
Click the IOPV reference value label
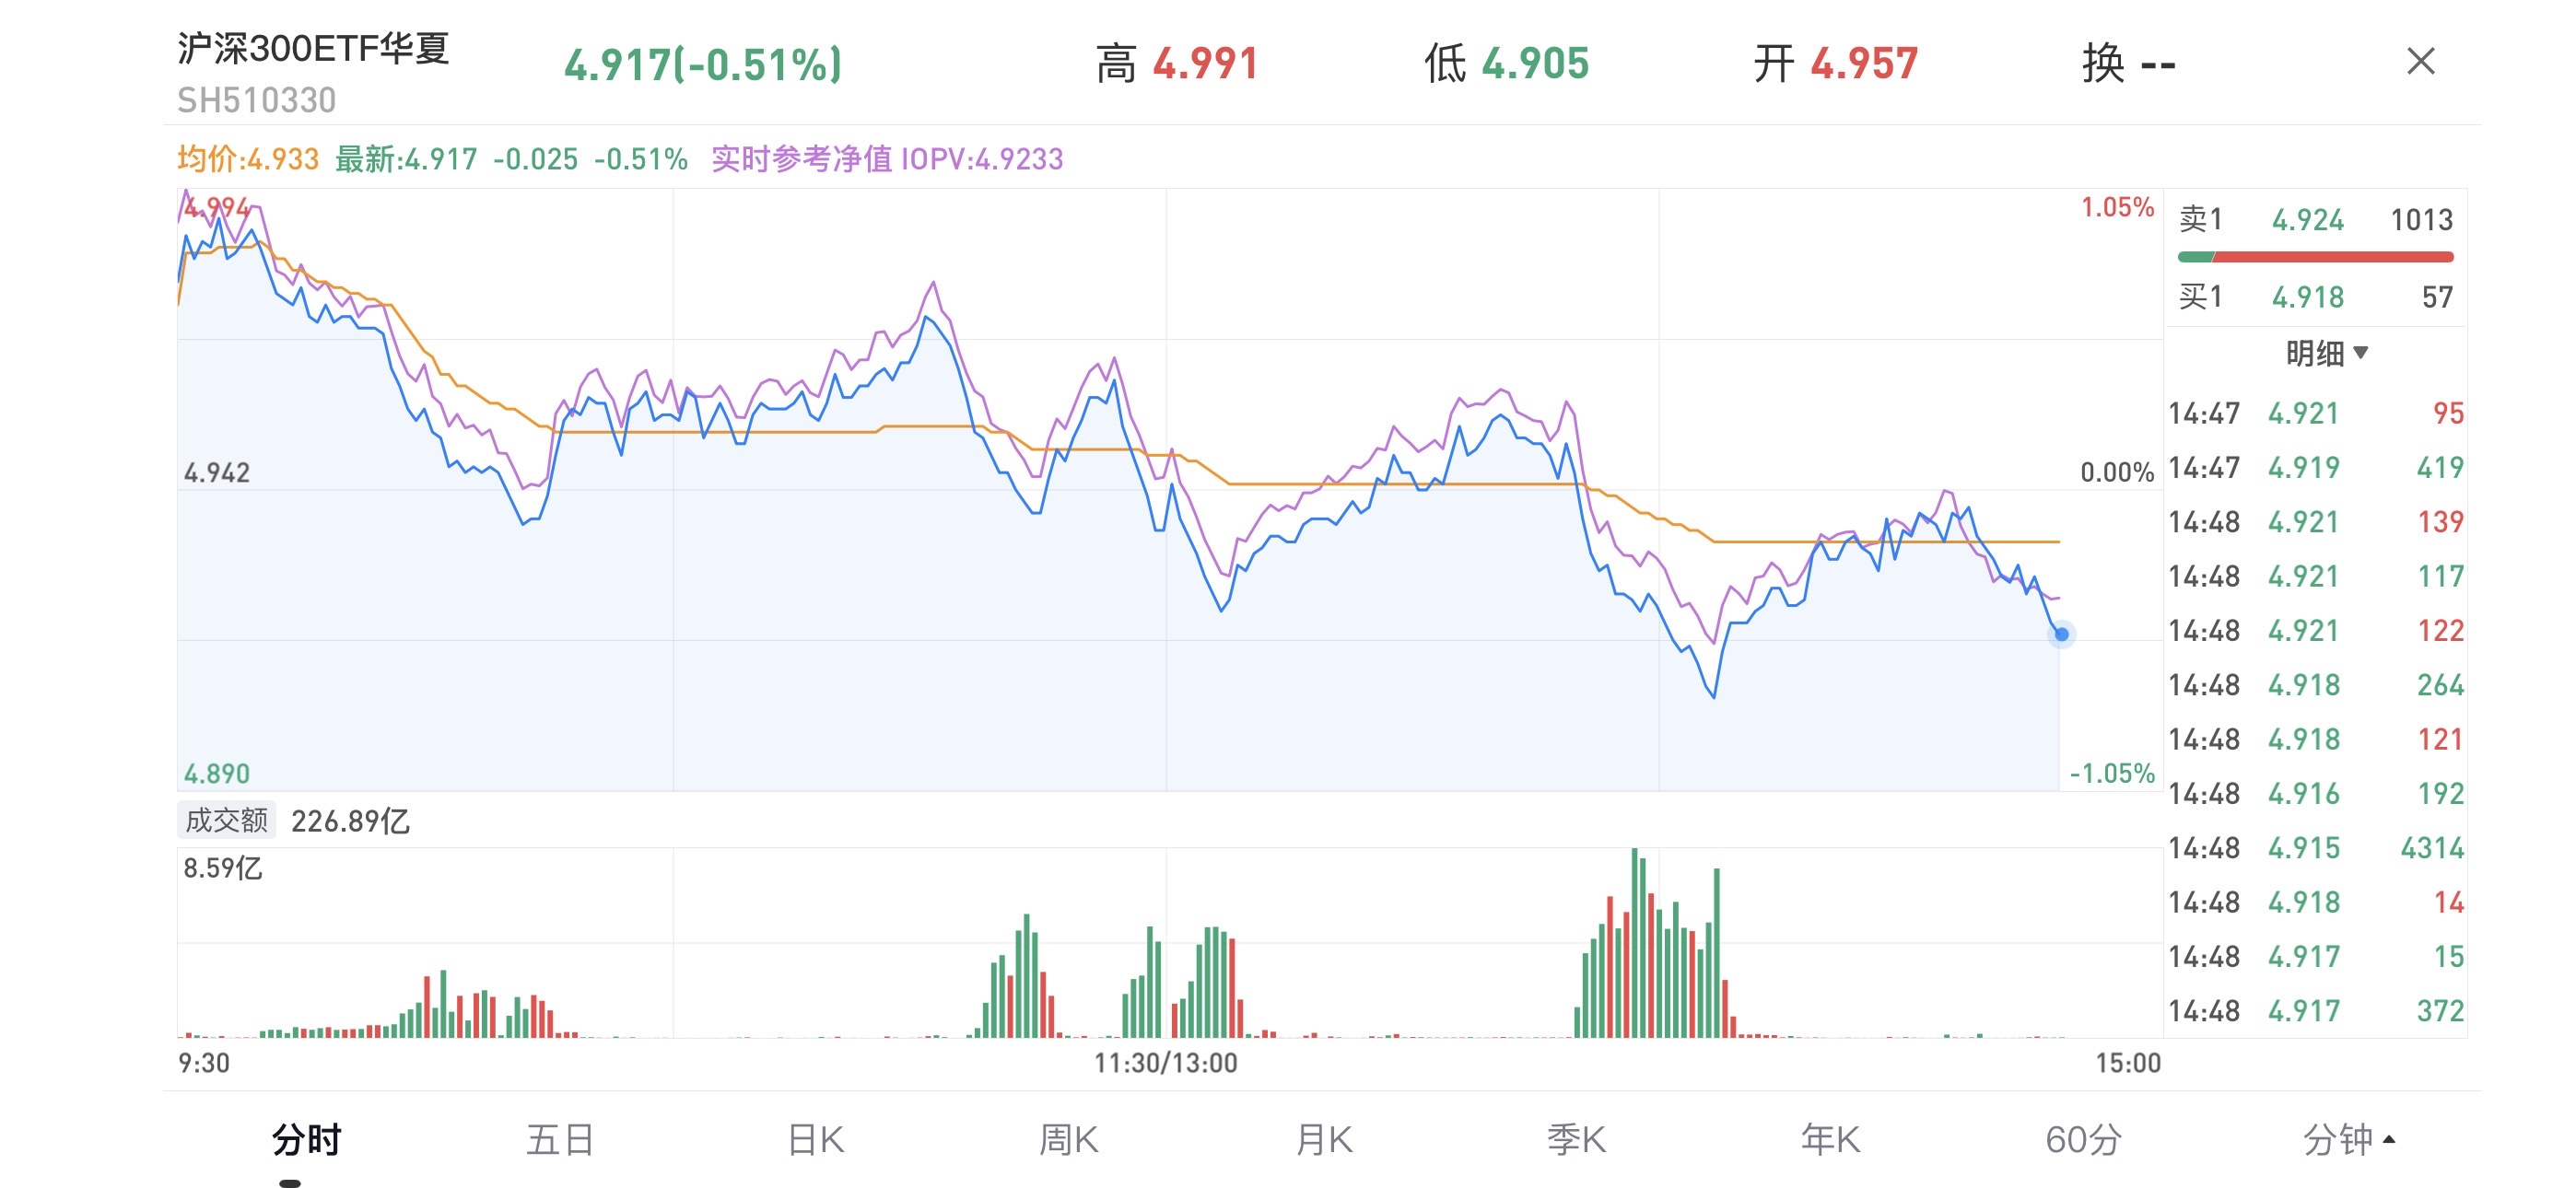coord(887,159)
